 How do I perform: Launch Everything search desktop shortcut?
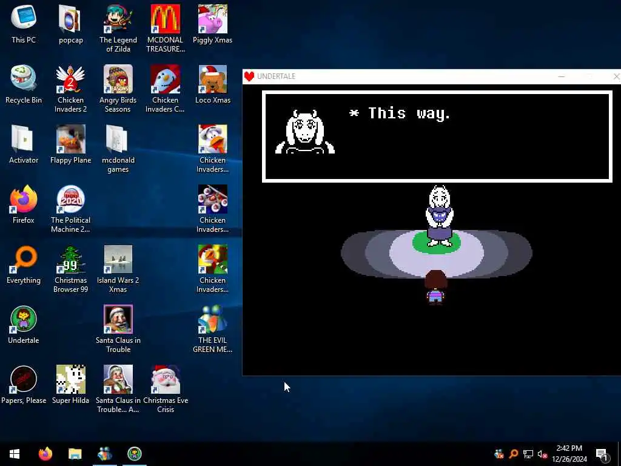pos(24,265)
